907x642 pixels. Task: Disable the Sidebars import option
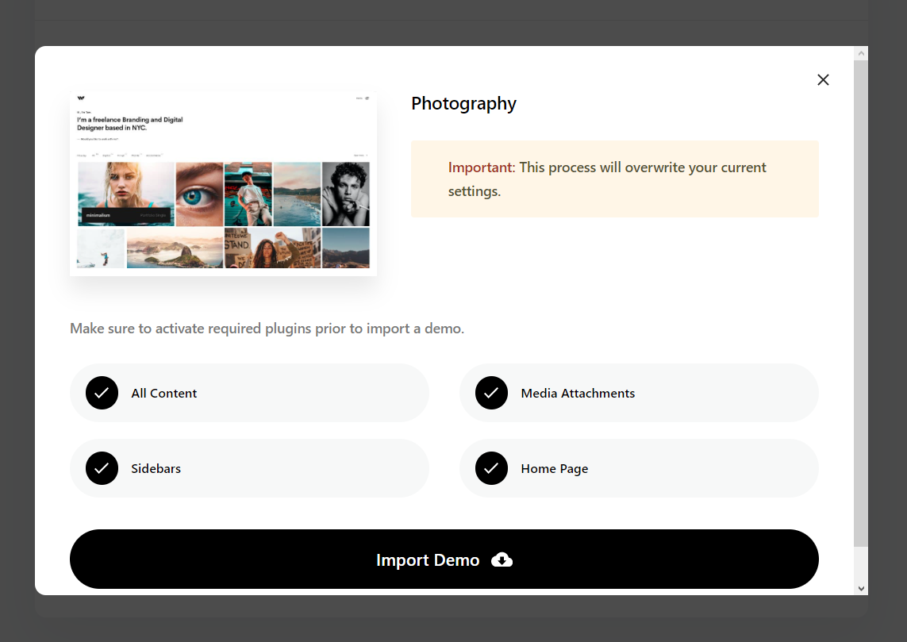coord(102,469)
